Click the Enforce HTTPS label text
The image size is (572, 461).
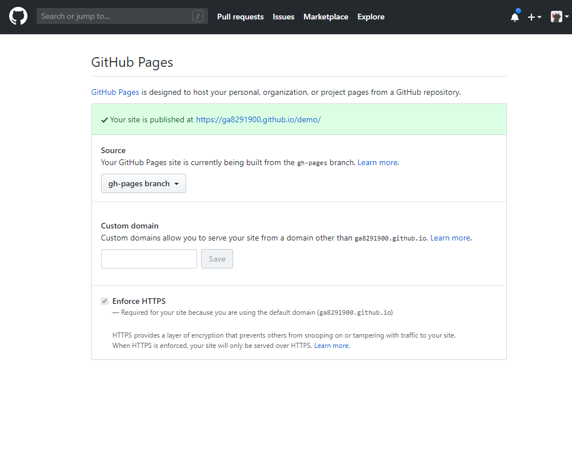point(139,301)
